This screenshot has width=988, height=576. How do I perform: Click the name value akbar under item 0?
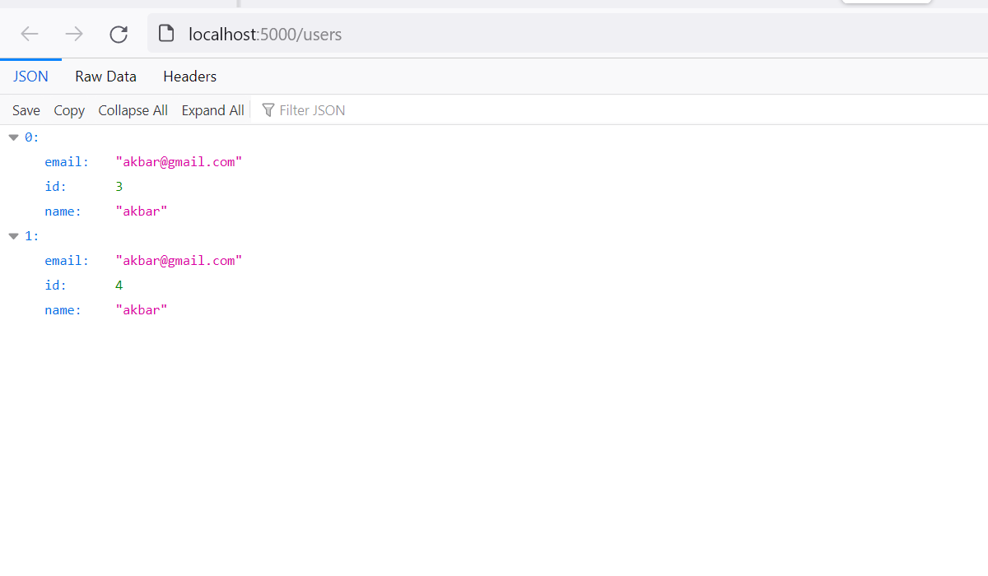[x=142, y=211]
